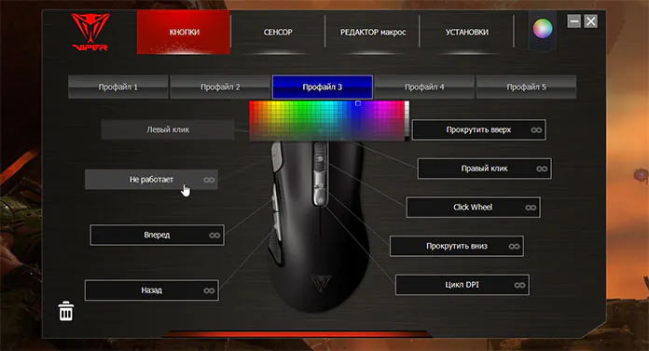Switch to the КНОПКИ tab
The width and height of the screenshot is (649, 351).
[184, 33]
